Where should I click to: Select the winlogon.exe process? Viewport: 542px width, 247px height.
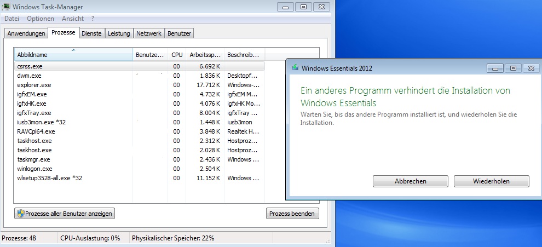(140, 169)
